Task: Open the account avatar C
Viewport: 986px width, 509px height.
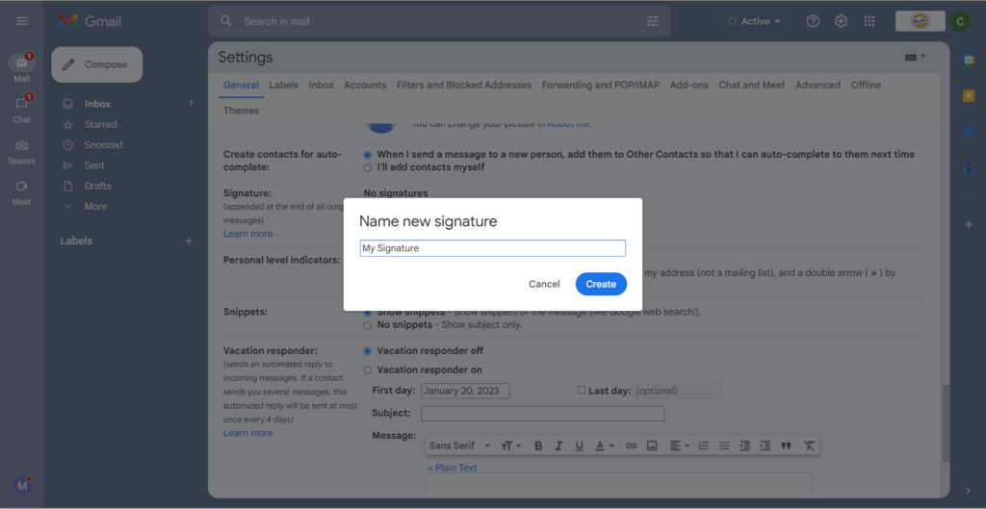Action: [x=960, y=21]
